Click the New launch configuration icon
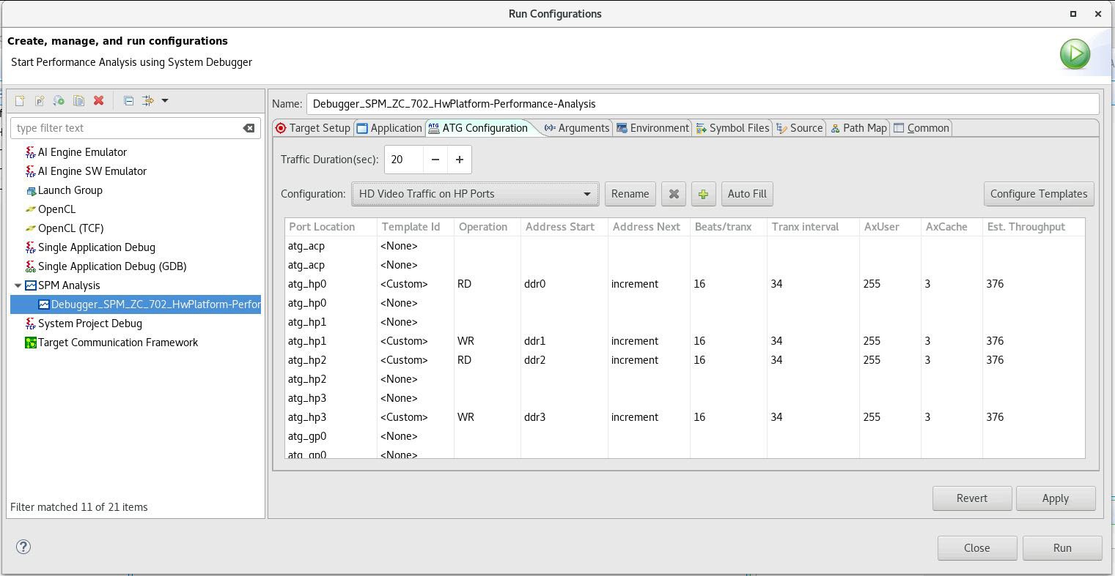1115x576 pixels. pos(20,101)
